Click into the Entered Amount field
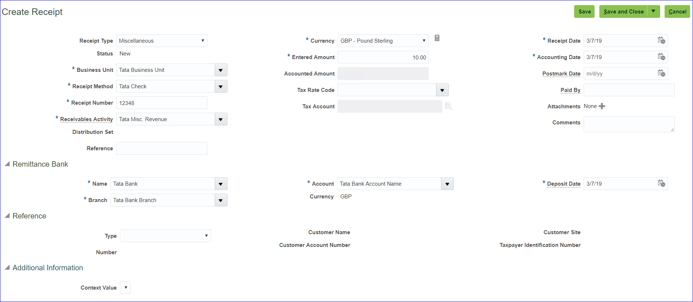The height and width of the screenshot is (302, 693). [x=383, y=57]
